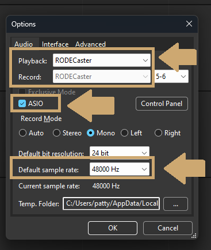Select the Auto record mode

pos(22,133)
